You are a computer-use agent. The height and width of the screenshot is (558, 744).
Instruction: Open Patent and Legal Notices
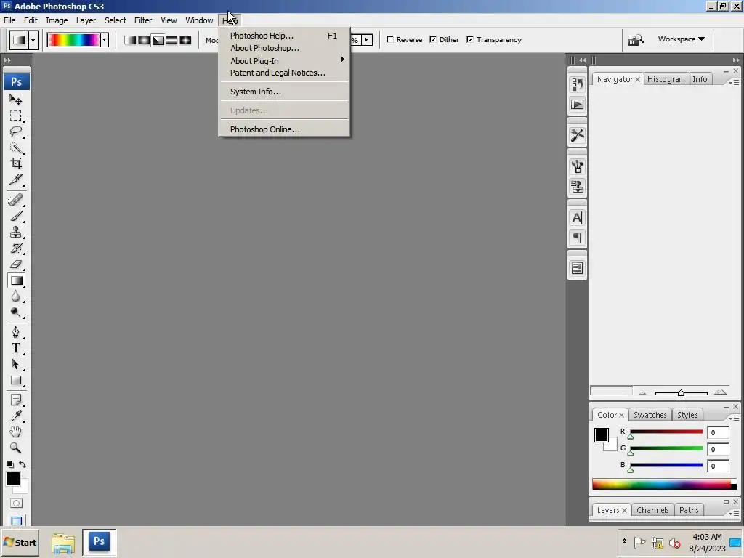point(285,73)
